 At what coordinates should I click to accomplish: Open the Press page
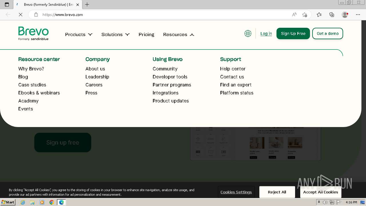91,93
